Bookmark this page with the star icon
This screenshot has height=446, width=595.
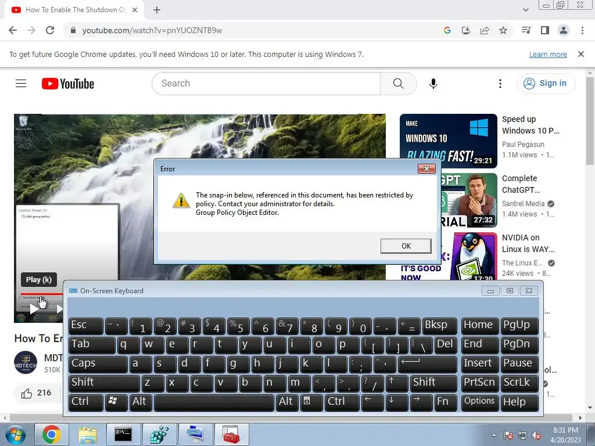pos(503,30)
